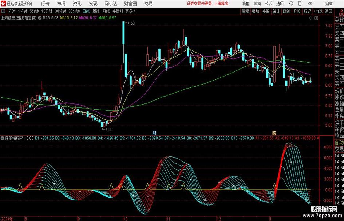
Task: Click the B1:-281.55 indicator value
Action: 44,138
